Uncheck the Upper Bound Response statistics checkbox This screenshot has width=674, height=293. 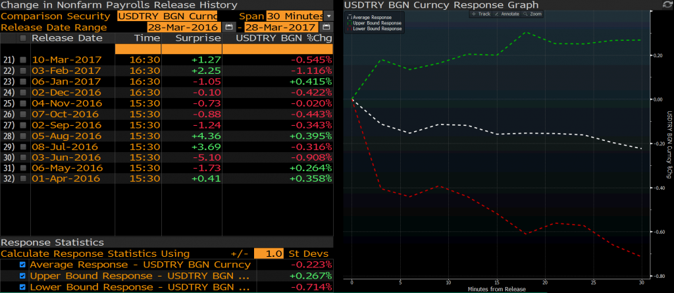(23, 276)
